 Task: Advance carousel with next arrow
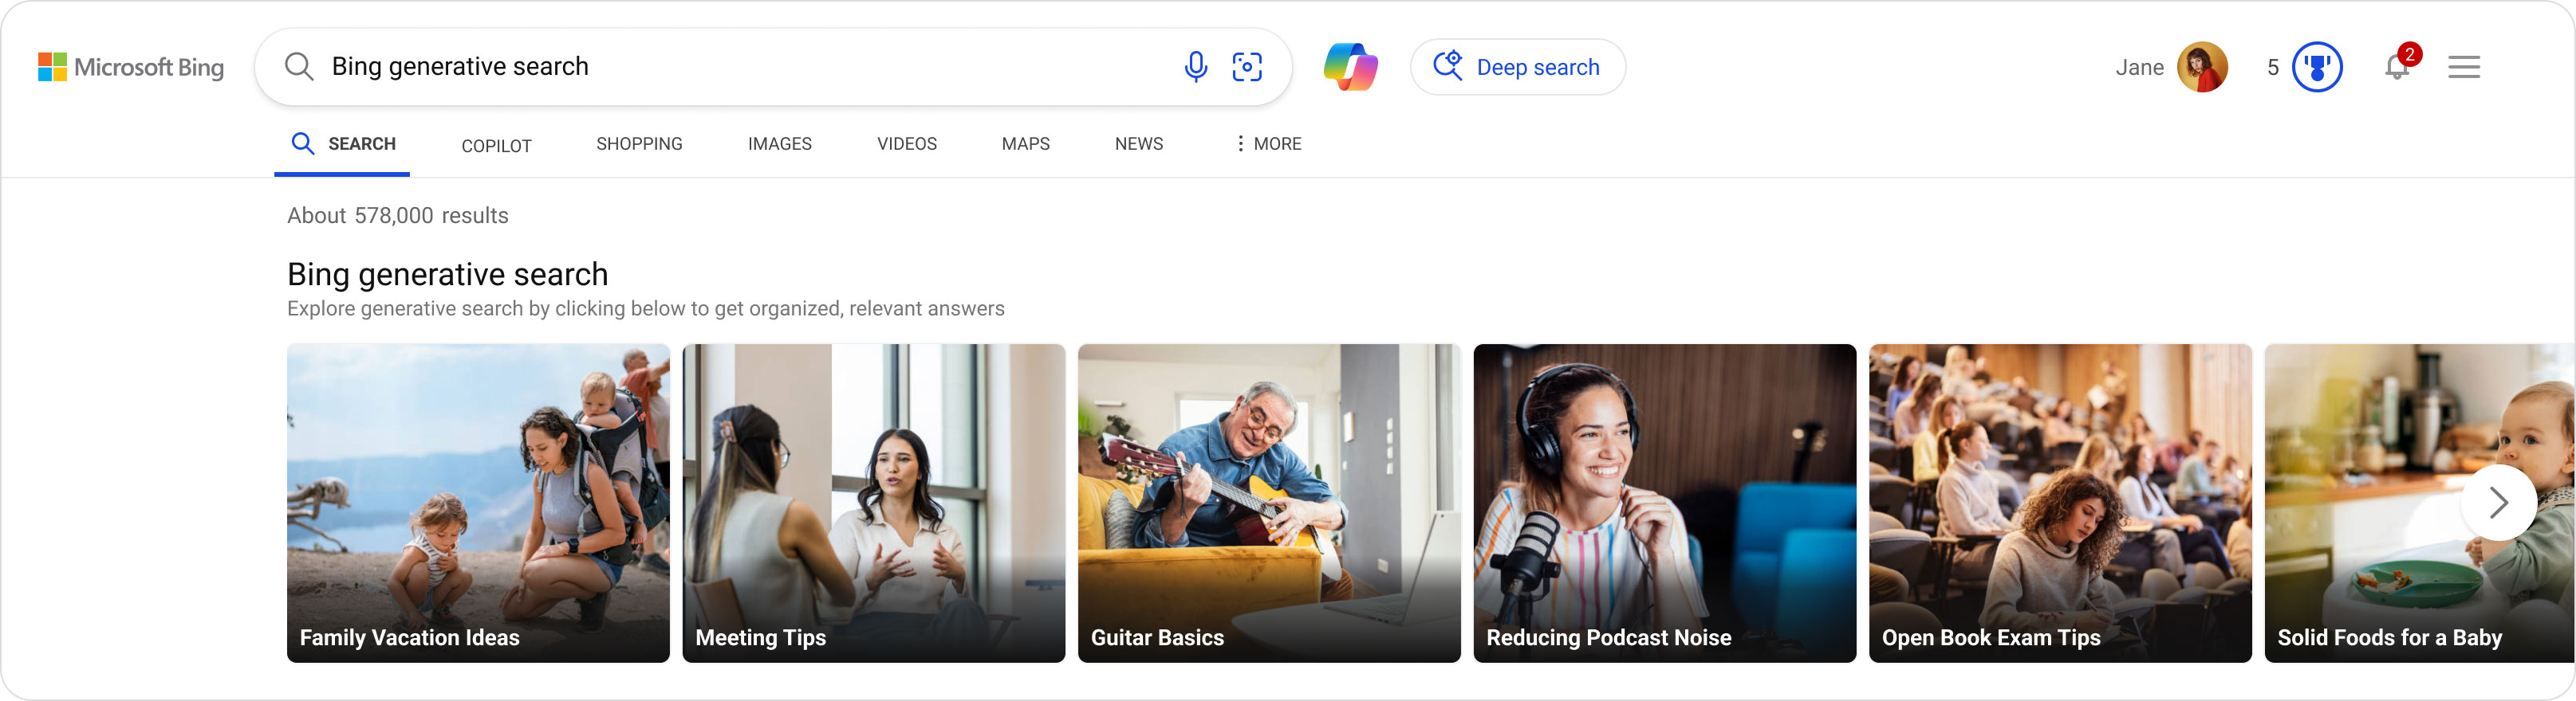pyautogui.click(x=2497, y=503)
